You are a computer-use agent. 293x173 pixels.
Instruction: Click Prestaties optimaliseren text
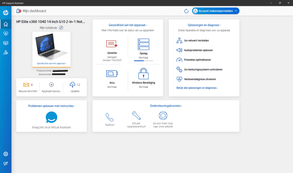click(197, 60)
